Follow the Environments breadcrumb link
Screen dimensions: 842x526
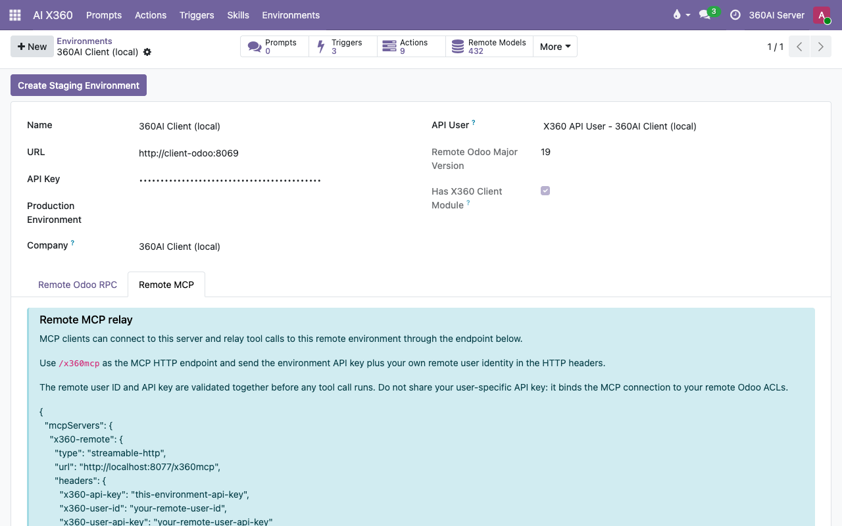tap(84, 41)
